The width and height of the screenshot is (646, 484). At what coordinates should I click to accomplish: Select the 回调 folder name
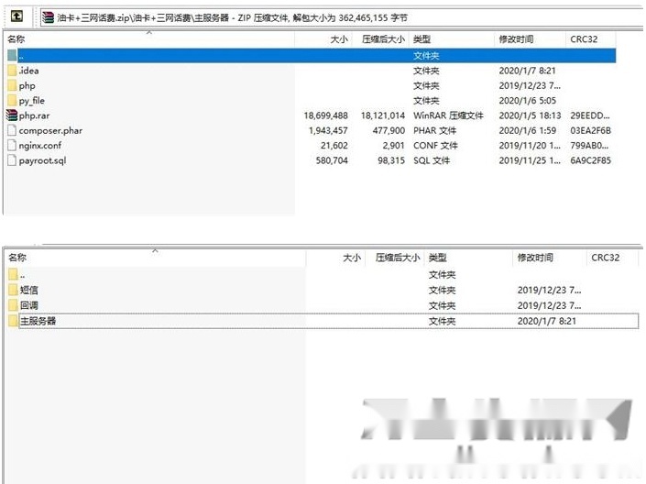(29, 305)
